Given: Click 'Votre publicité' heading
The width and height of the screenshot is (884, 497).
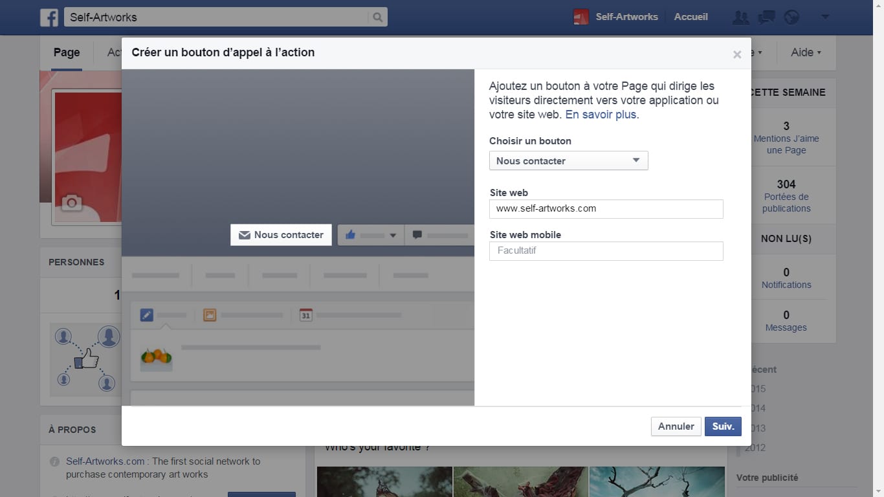Looking at the screenshot, I should (x=768, y=478).
